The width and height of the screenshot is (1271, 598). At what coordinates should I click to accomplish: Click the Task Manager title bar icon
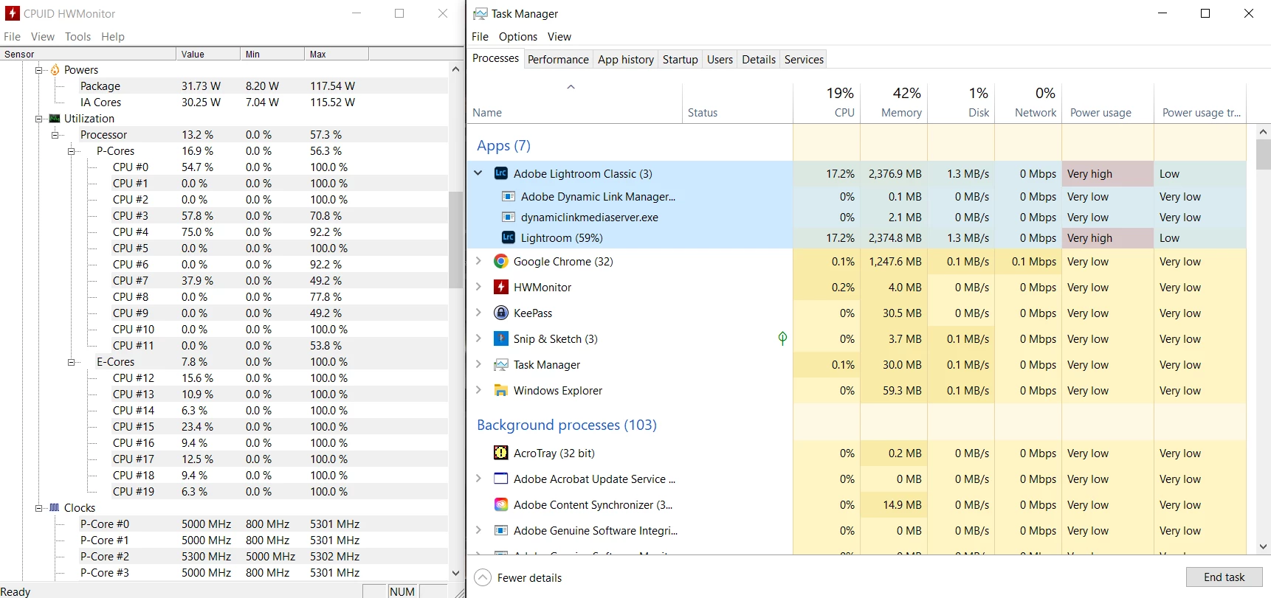pyautogui.click(x=480, y=13)
